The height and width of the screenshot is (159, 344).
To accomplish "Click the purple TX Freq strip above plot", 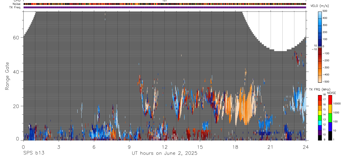I will [x=165, y=7].
